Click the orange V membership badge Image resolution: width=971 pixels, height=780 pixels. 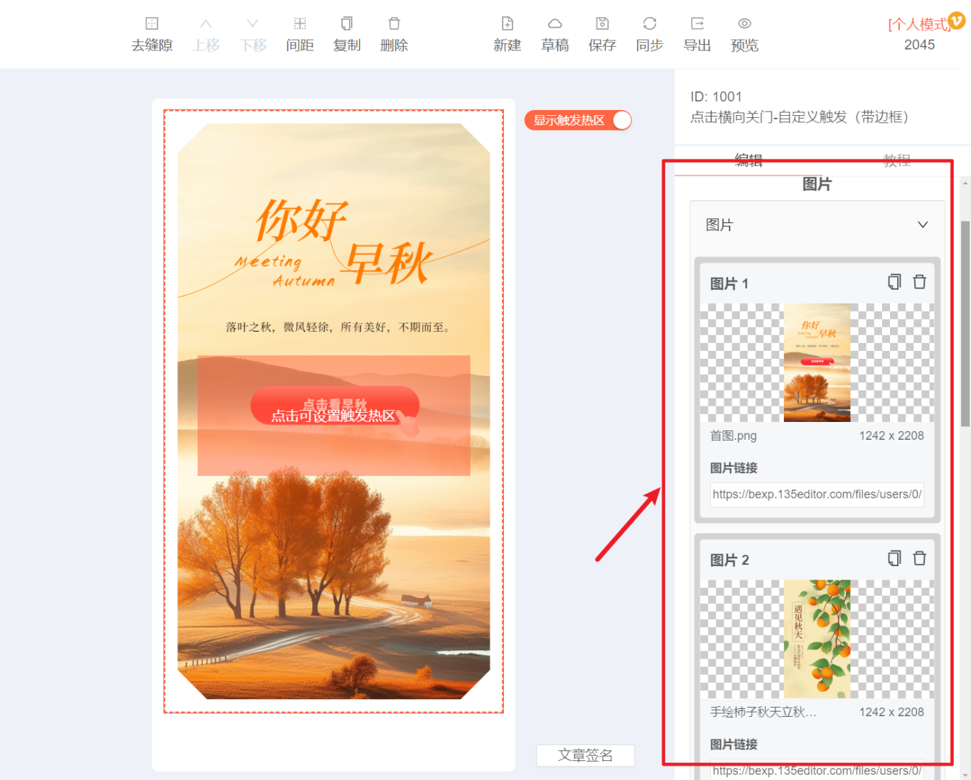(957, 21)
